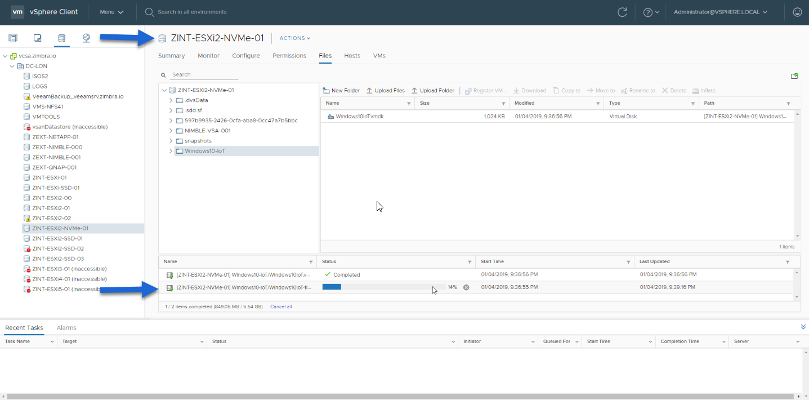Viewport: 809px width, 400px height.
Task: Open Task Name column dropdown
Action: pos(52,341)
